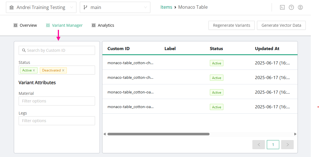Open the user account profile icon

[x=300, y=7]
